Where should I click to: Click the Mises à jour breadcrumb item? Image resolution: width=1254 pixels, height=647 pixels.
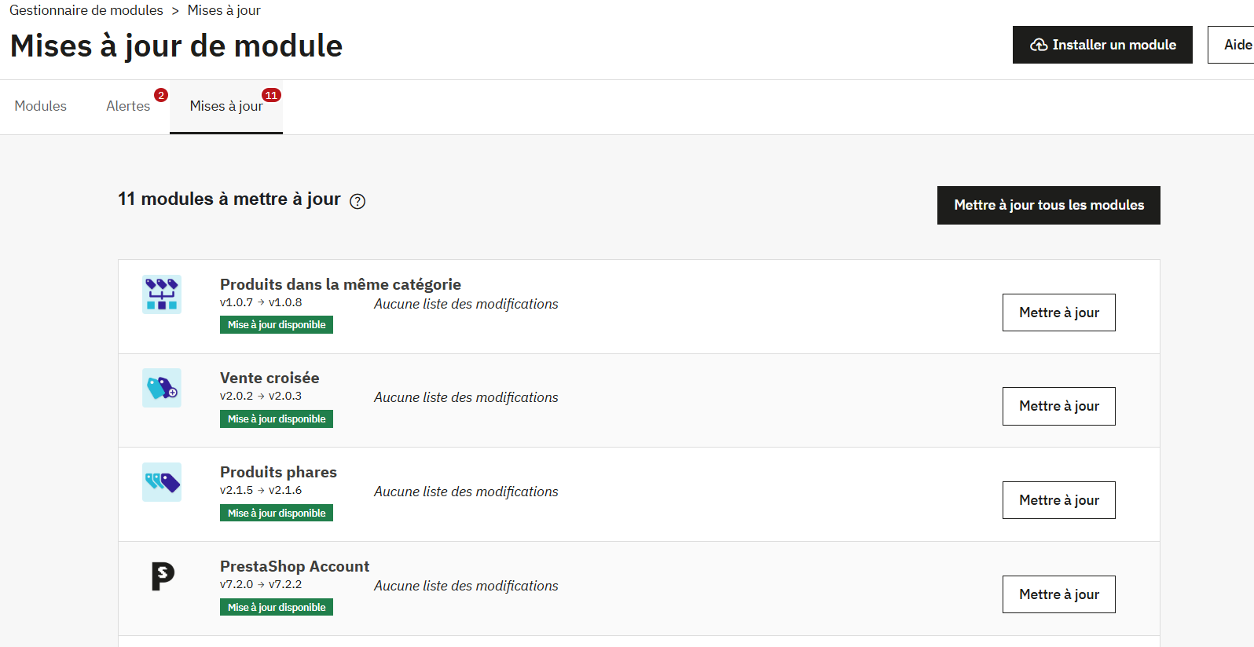point(224,10)
